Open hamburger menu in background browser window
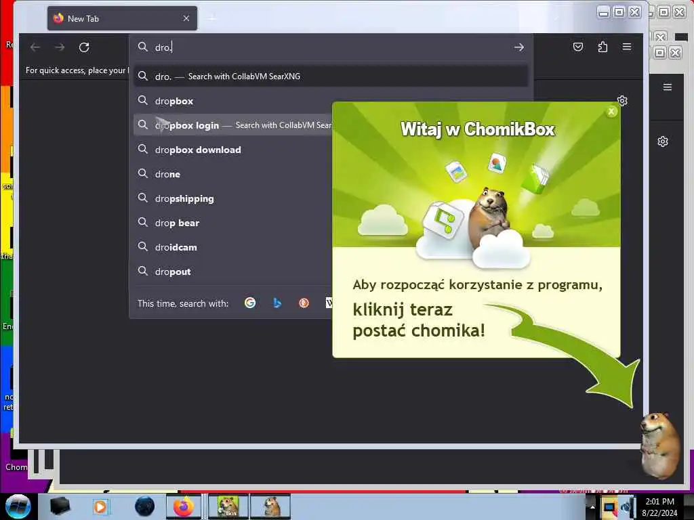694x520 pixels. pyautogui.click(x=668, y=87)
